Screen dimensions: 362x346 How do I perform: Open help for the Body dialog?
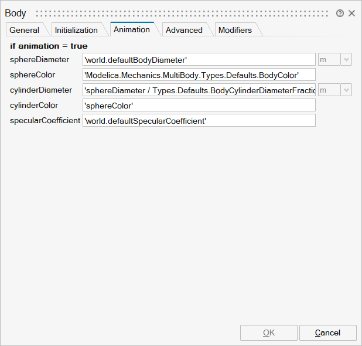click(x=340, y=13)
